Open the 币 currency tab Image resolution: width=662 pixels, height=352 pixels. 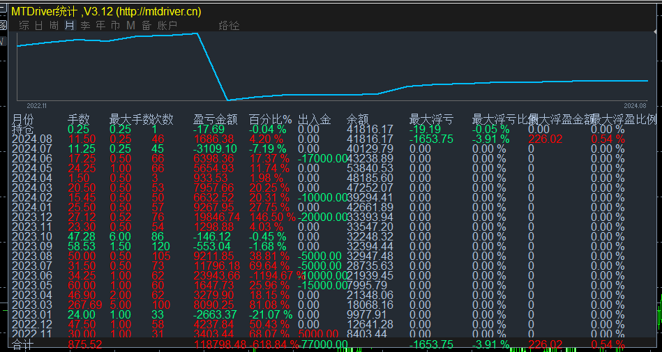115,26
